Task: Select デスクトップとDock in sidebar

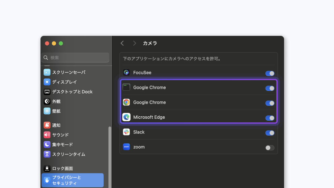Action: (72, 92)
